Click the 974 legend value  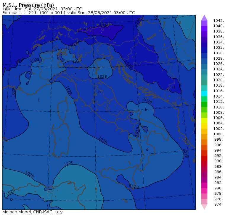(219, 204)
